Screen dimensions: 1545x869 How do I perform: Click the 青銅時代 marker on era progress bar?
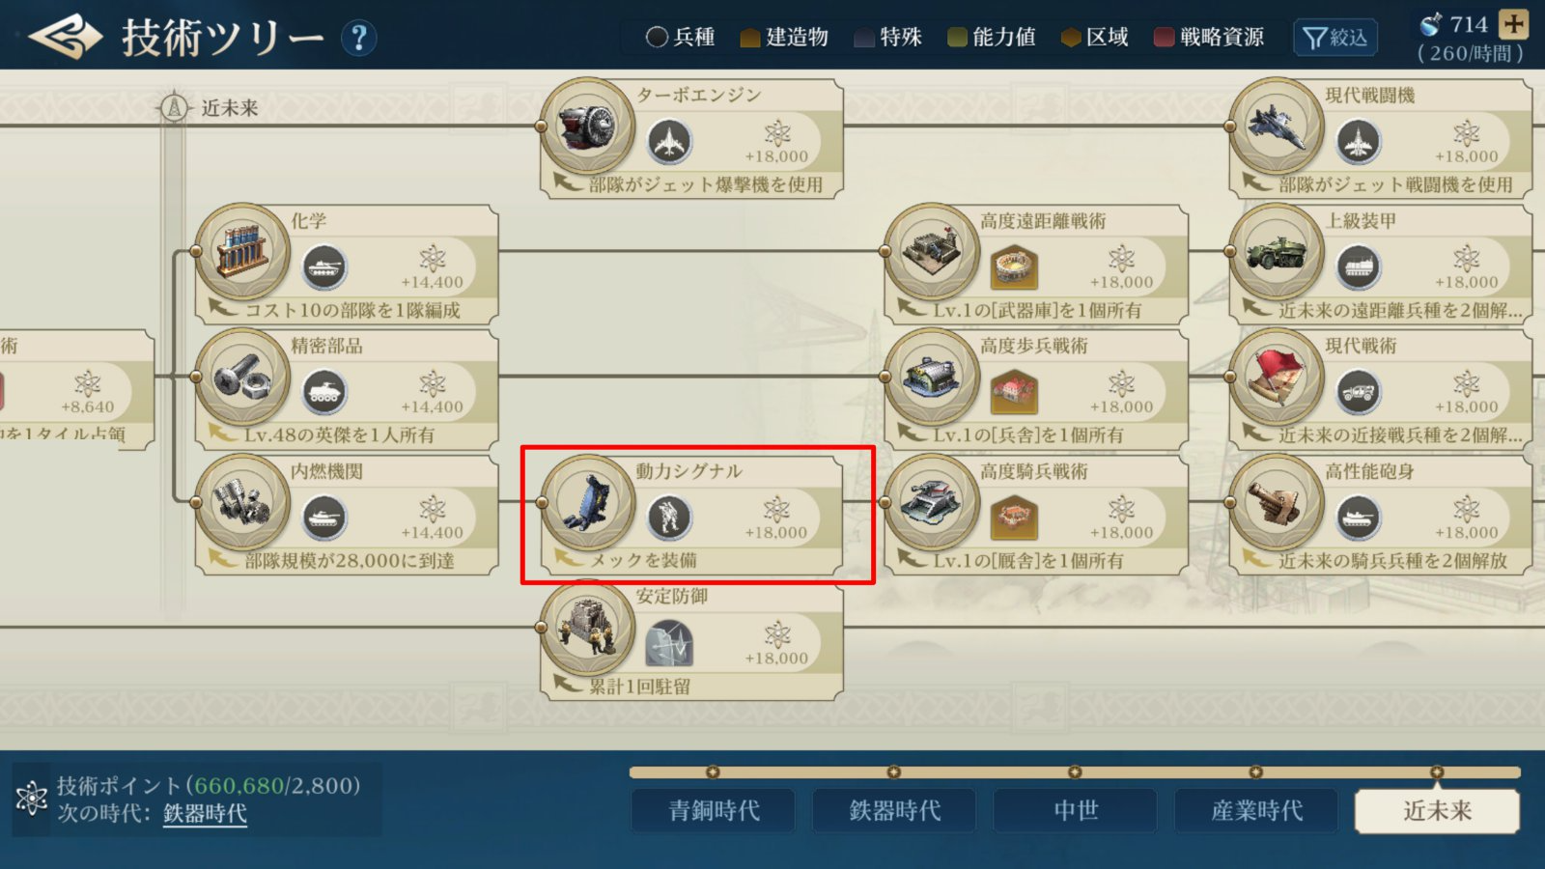pyautogui.click(x=713, y=772)
